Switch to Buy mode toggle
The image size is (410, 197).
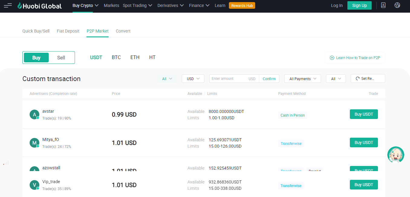pyautogui.click(x=36, y=58)
